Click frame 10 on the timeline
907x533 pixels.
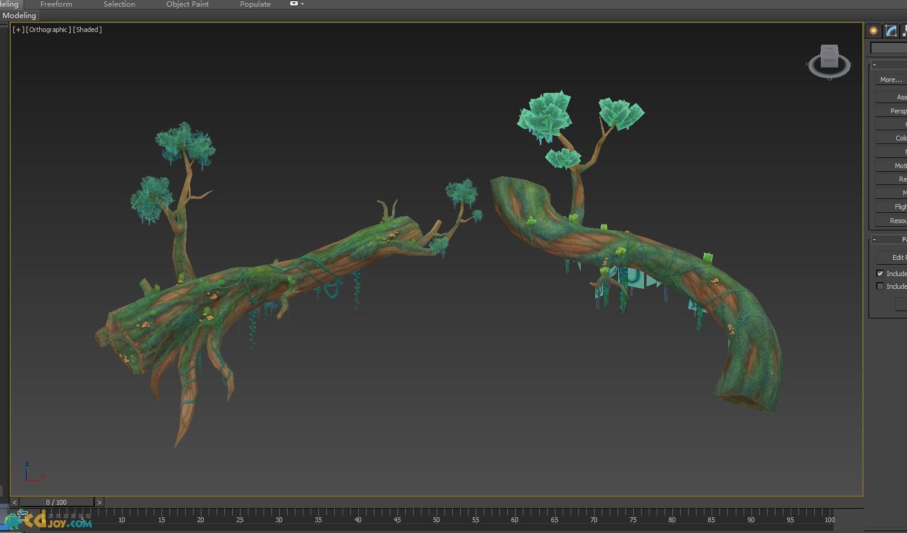pyautogui.click(x=122, y=519)
